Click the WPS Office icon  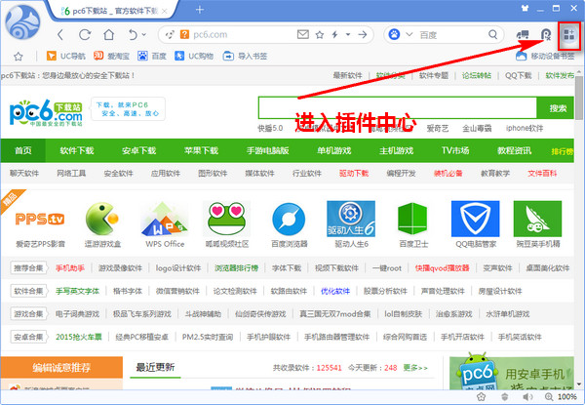coord(164,219)
